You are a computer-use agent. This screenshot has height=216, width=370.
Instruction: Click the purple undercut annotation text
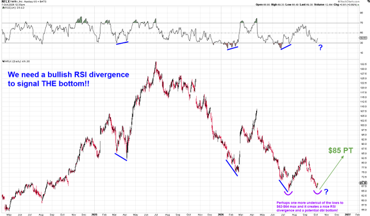(310, 207)
